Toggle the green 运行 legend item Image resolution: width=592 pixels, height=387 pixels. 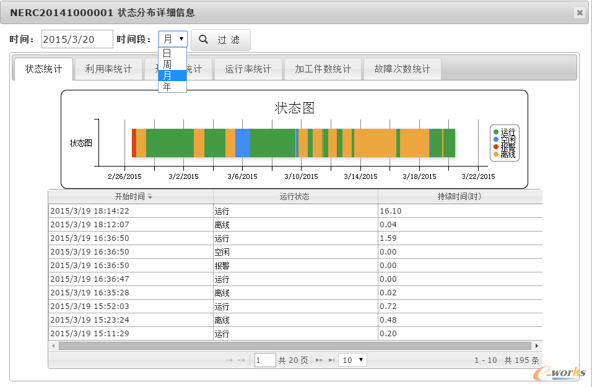[505, 132]
